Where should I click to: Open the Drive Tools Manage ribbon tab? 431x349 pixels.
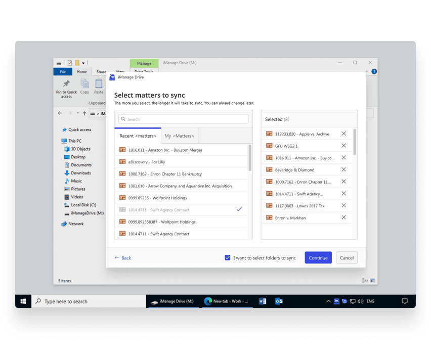[144, 63]
